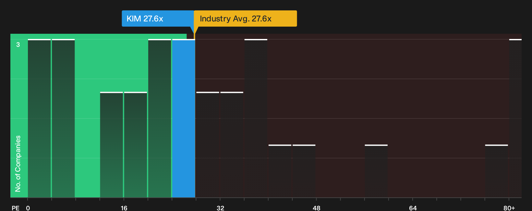Select the short bar just below PE 80

[497, 171]
